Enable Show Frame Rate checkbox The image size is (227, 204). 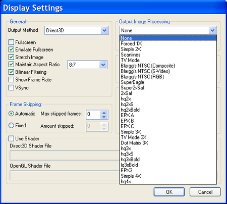11,79
